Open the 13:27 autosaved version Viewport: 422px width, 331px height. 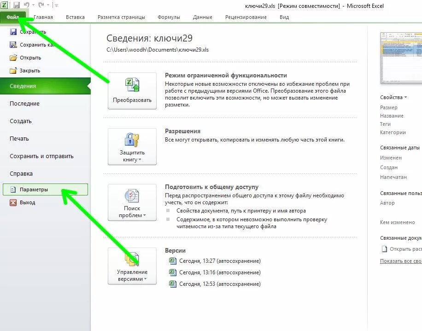click(x=220, y=261)
